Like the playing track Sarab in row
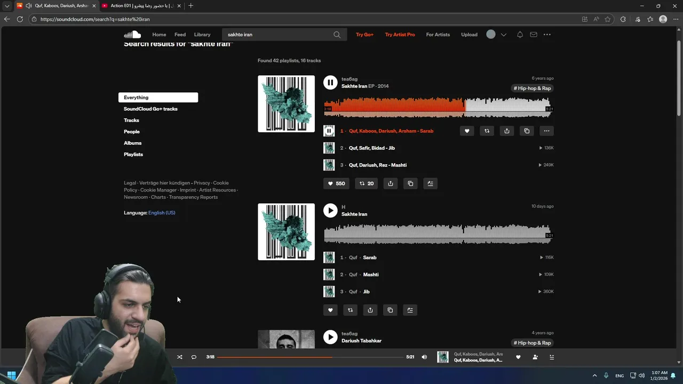This screenshot has height=384, width=683. (x=467, y=131)
